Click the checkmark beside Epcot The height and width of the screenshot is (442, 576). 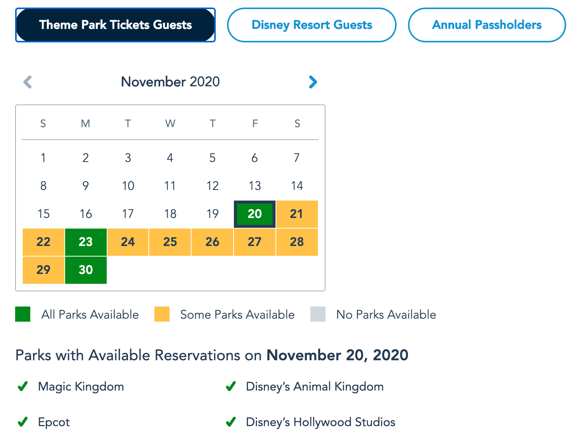click(x=23, y=422)
